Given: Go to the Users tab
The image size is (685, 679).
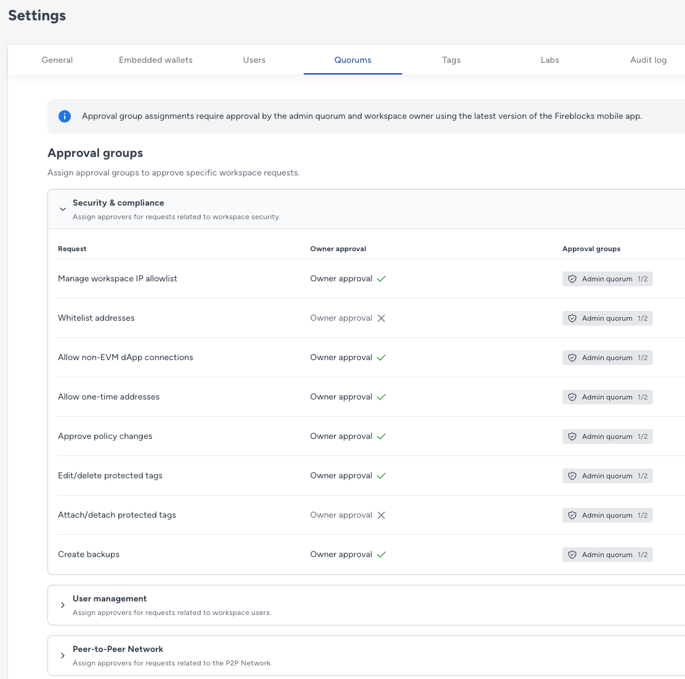Looking at the screenshot, I should click(254, 60).
